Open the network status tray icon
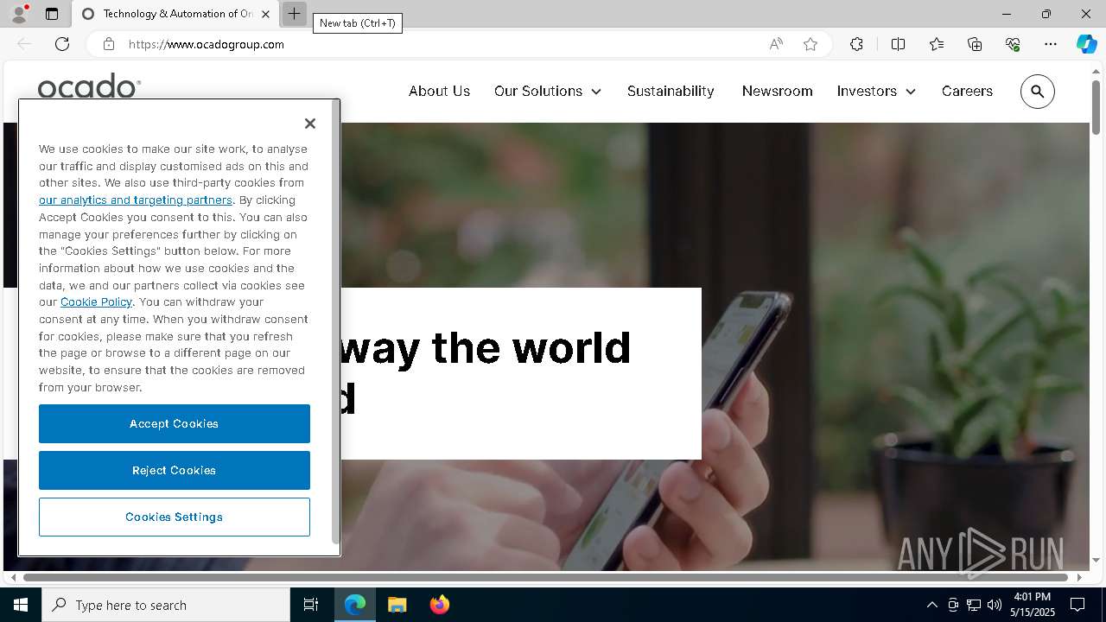The image size is (1106, 622). [974, 605]
